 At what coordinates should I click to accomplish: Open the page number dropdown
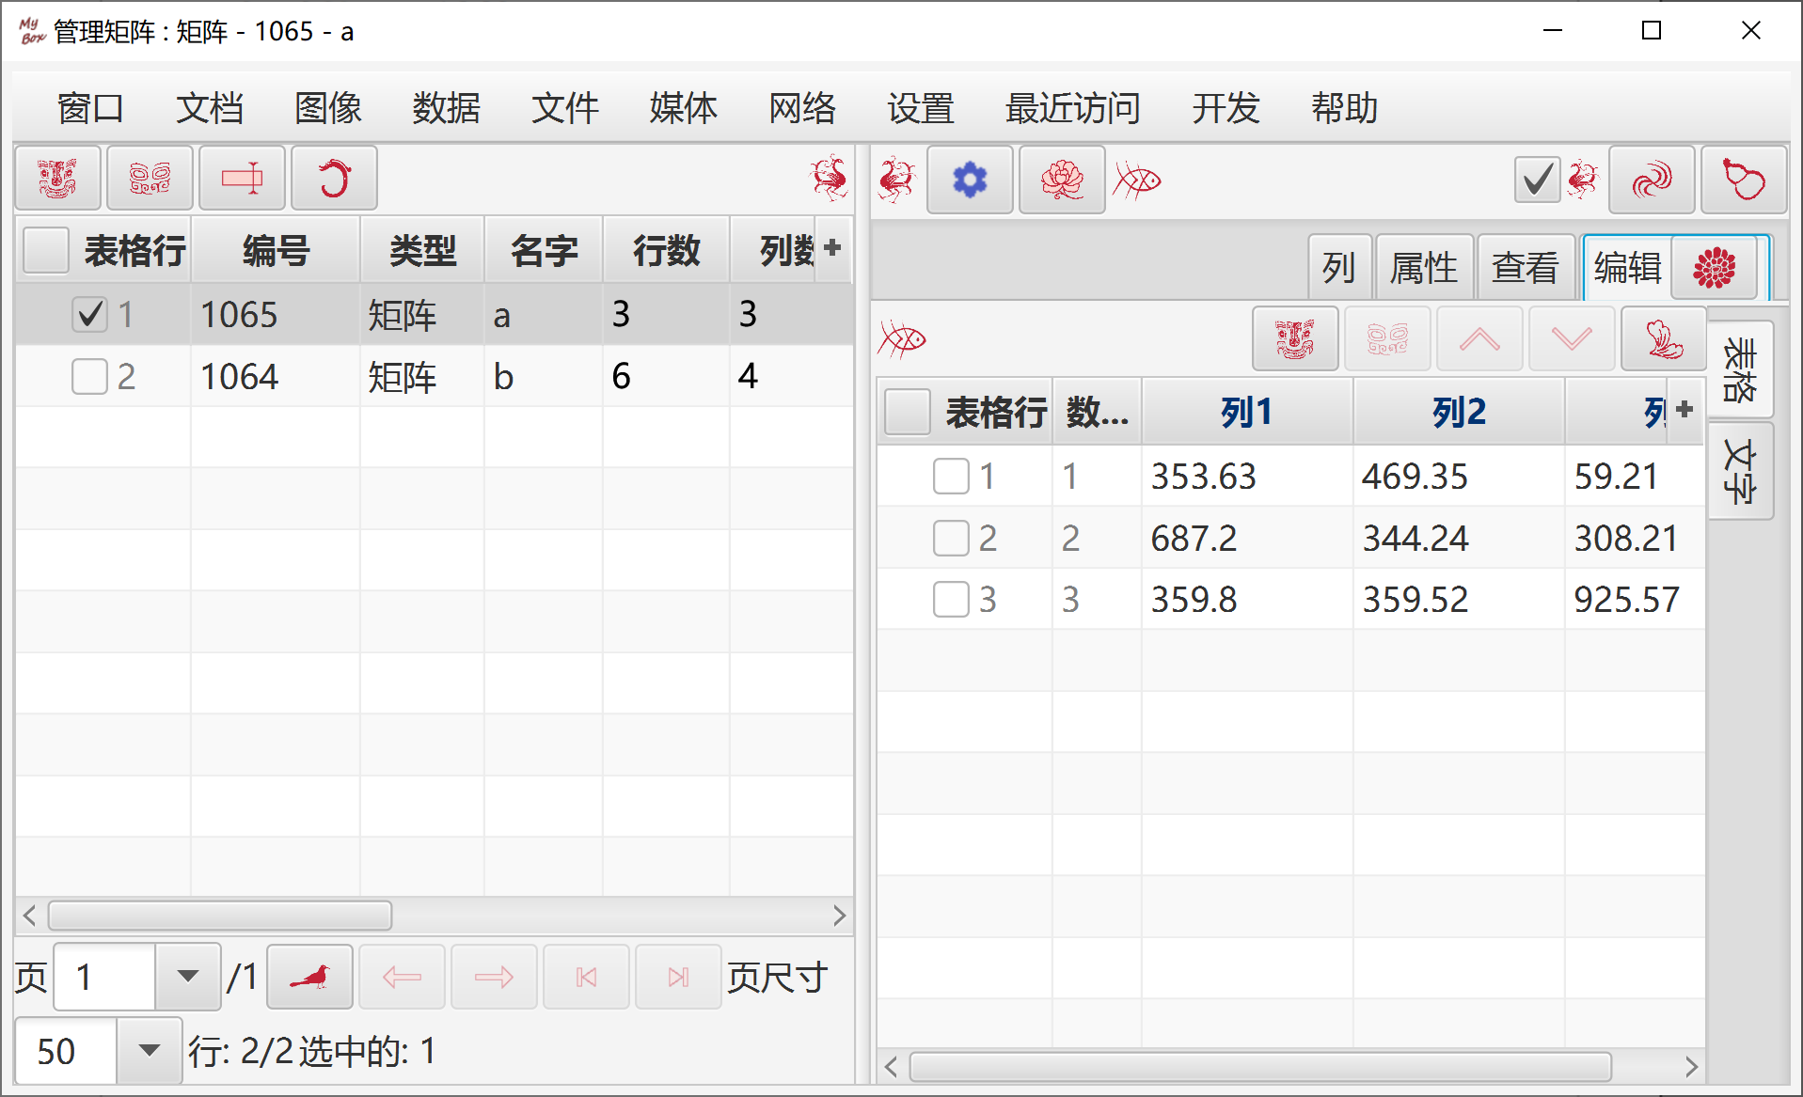[x=188, y=977]
